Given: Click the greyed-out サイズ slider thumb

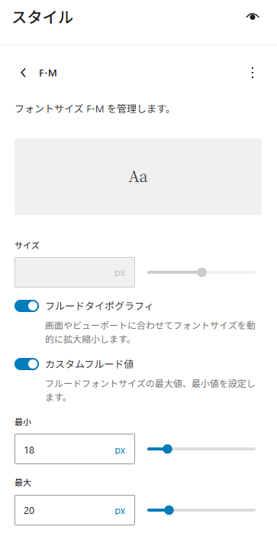Looking at the screenshot, I should pos(201,272).
